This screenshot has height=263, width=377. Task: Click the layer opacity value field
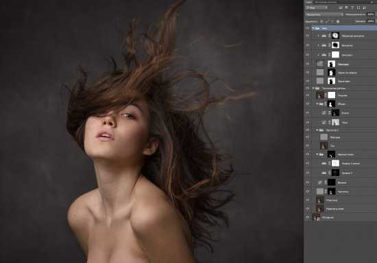371,14
